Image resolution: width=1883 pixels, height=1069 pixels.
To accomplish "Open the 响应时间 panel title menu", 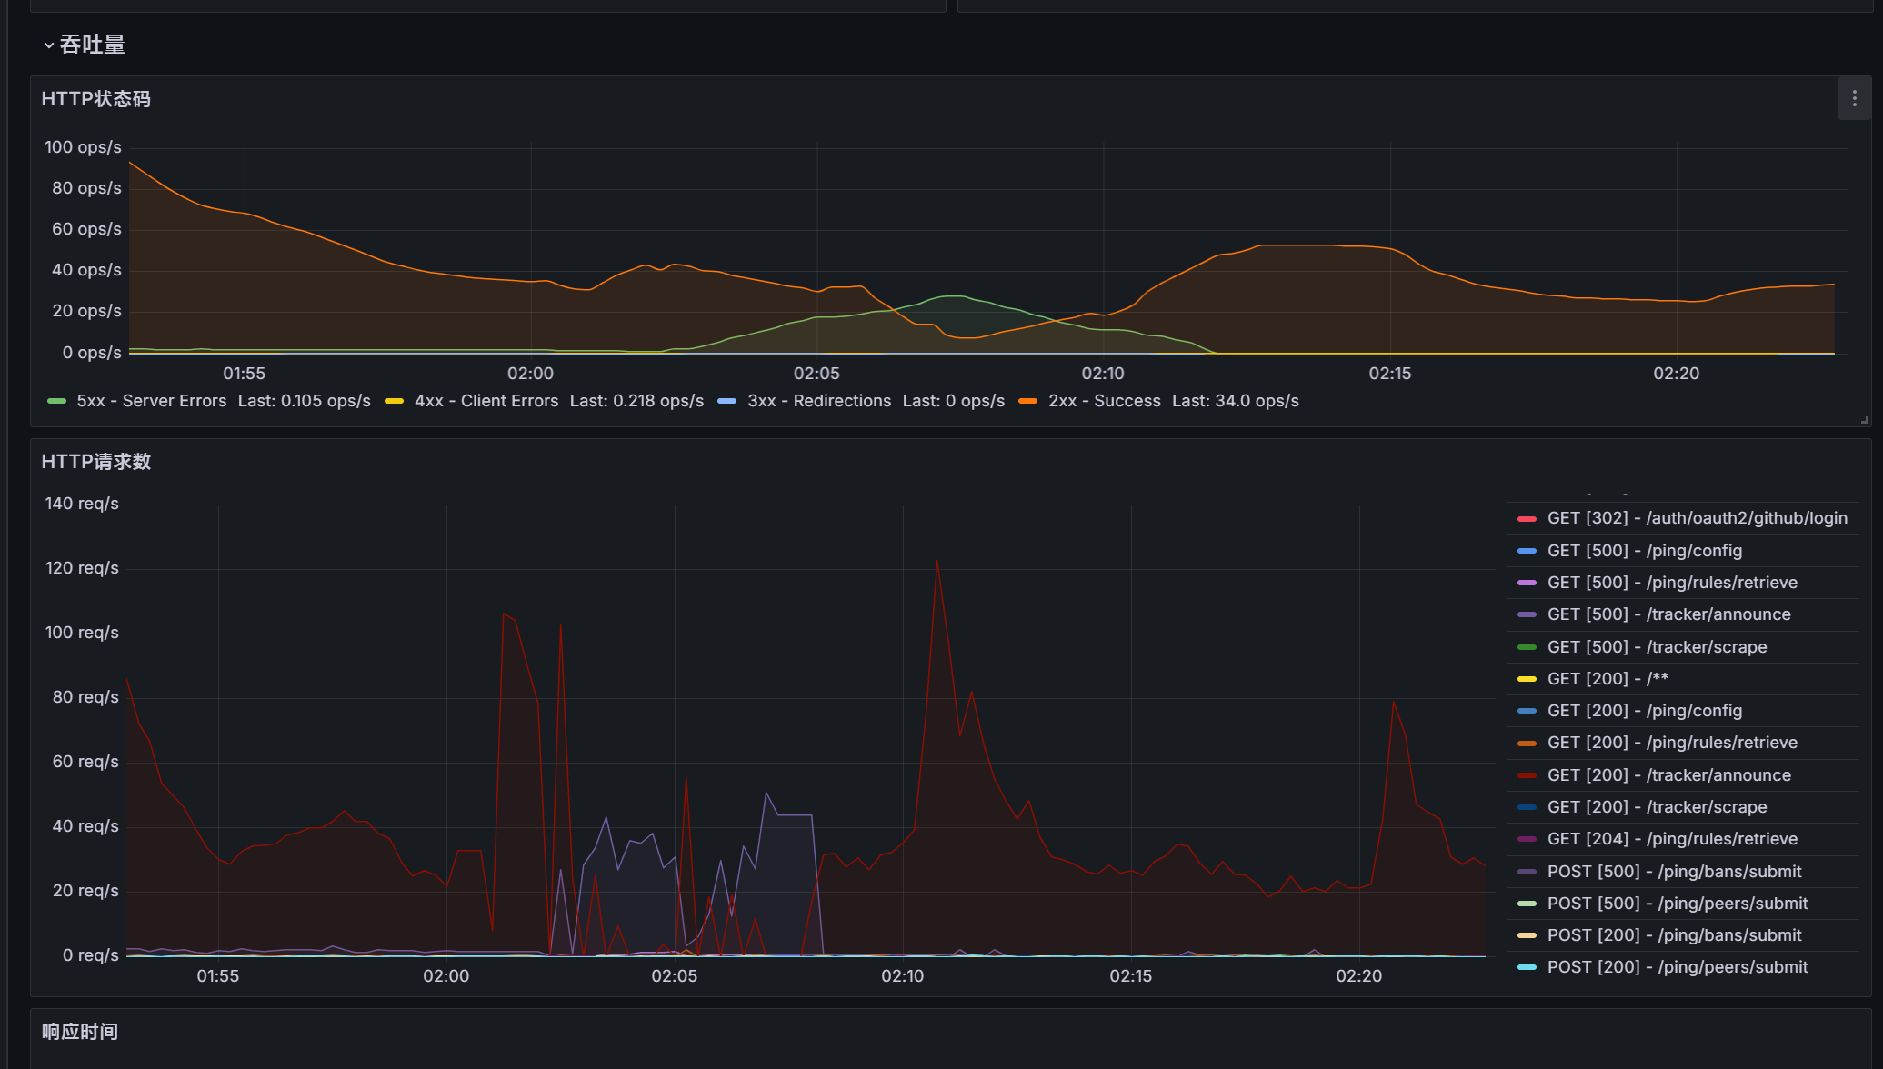I will (80, 1032).
